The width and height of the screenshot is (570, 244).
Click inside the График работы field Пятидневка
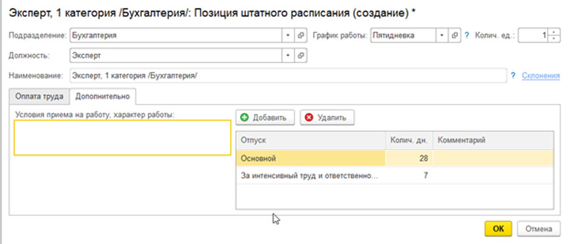pyautogui.click(x=403, y=36)
